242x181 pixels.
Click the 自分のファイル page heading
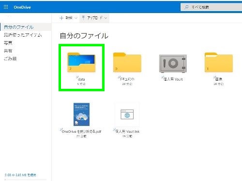tap(84, 36)
